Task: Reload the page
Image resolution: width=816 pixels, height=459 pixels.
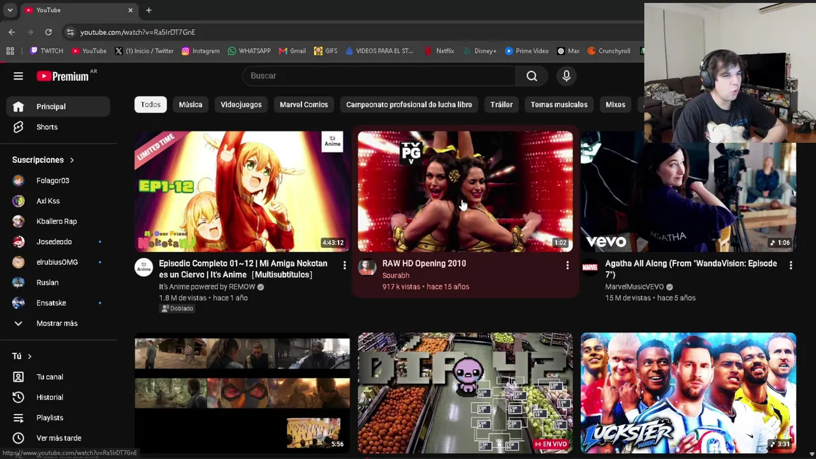Action: click(48, 32)
